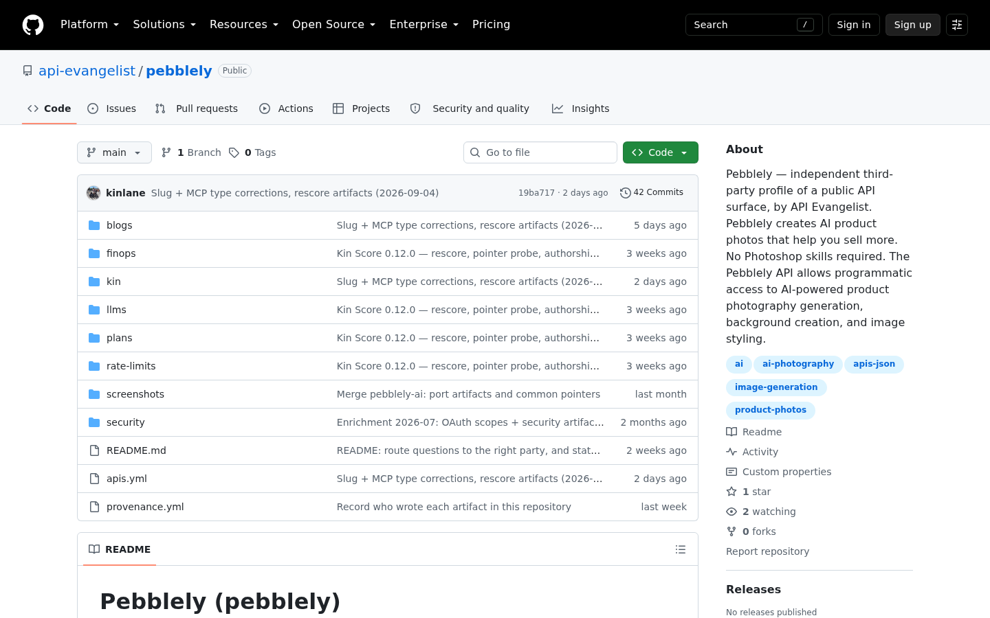The width and height of the screenshot is (990, 618).
Task: Open the 42 Commits history link
Action: click(x=652, y=193)
